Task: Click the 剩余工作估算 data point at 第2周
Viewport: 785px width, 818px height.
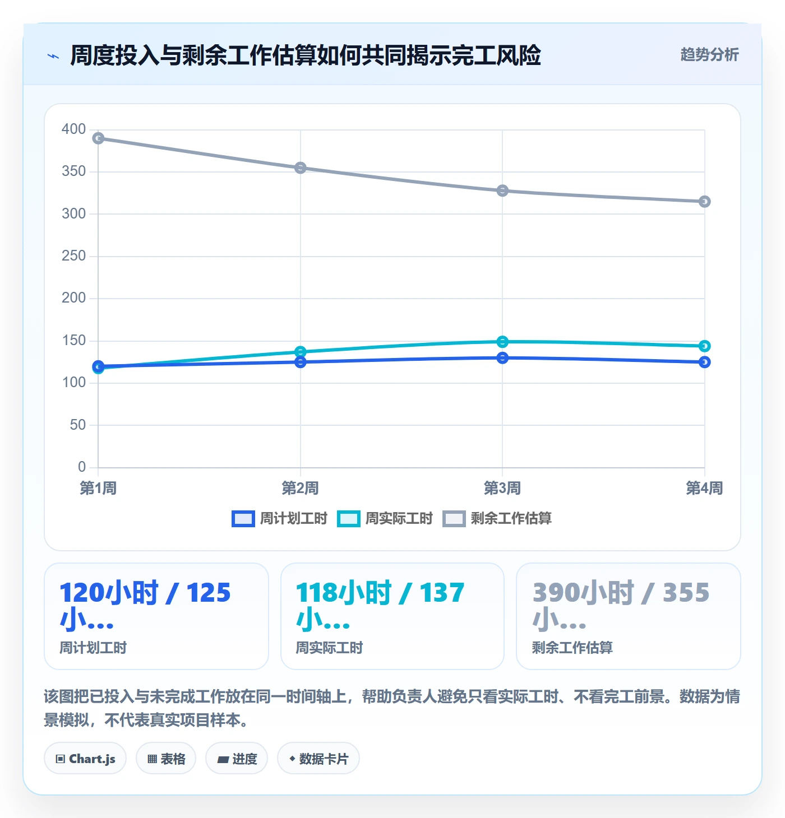Action: point(301,168)
